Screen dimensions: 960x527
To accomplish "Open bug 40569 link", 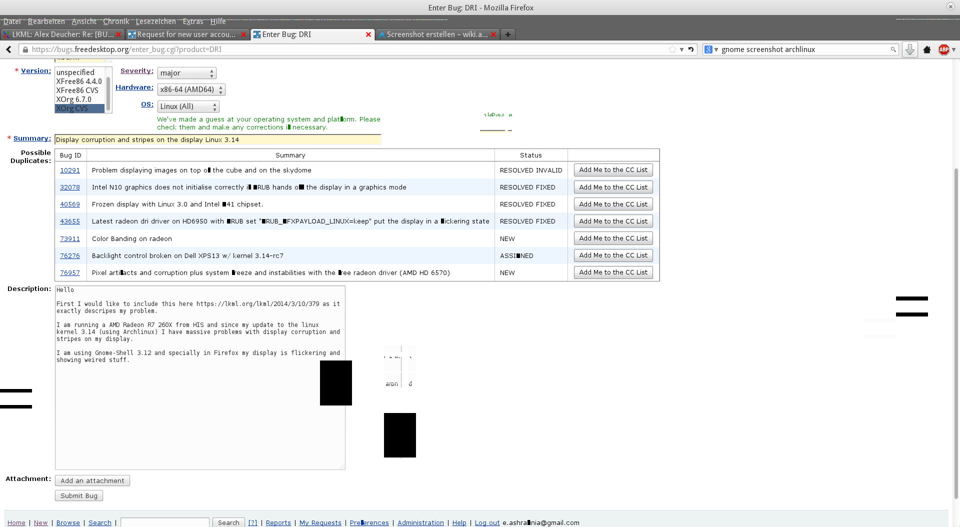I will point(70,204).
